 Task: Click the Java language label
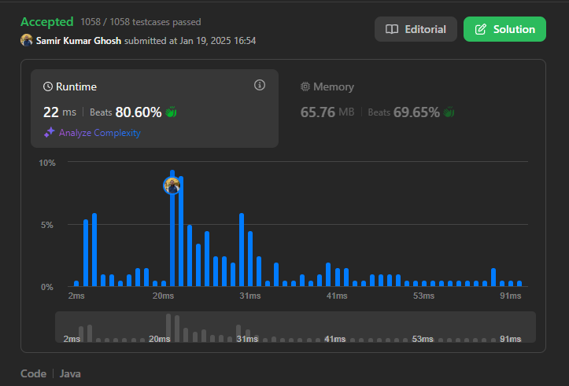click(x=70, y=373)
